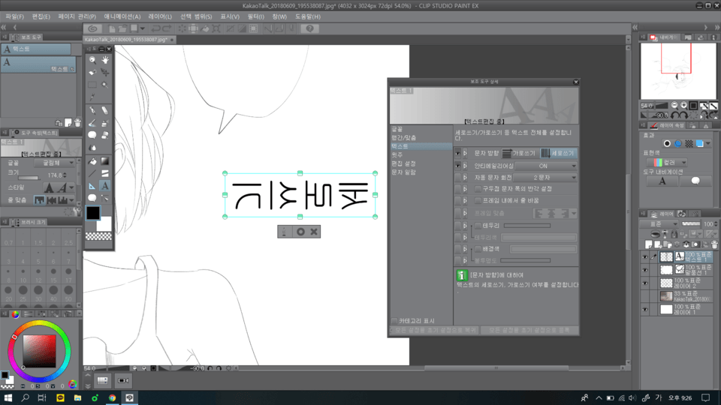This screenshot has height=405, width=721.
Task: Select the rectangular selection marquee tool
Action: [x=92, y=85]
